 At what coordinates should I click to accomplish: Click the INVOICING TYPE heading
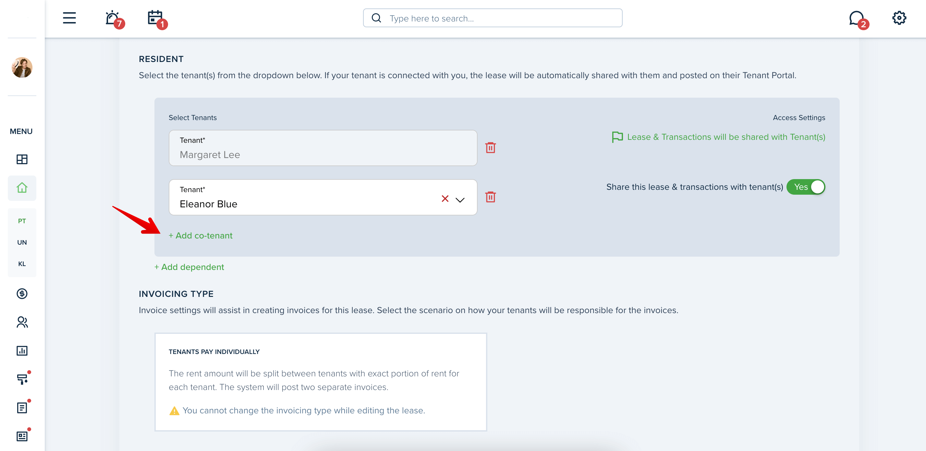pyautogui.click(x=176, y=294)
